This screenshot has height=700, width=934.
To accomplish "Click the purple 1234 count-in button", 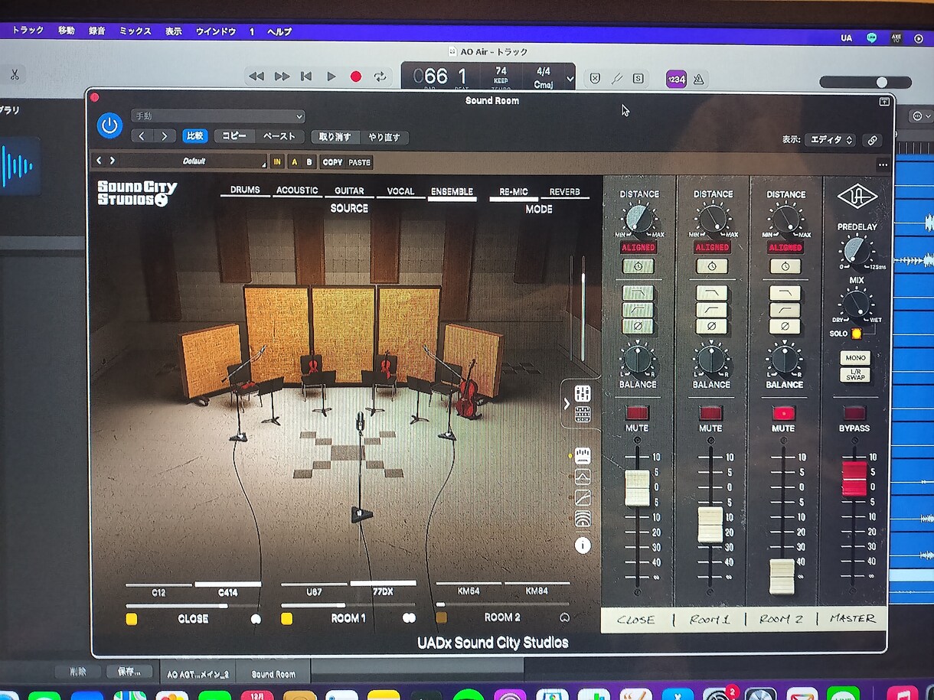I will [676, 79].
